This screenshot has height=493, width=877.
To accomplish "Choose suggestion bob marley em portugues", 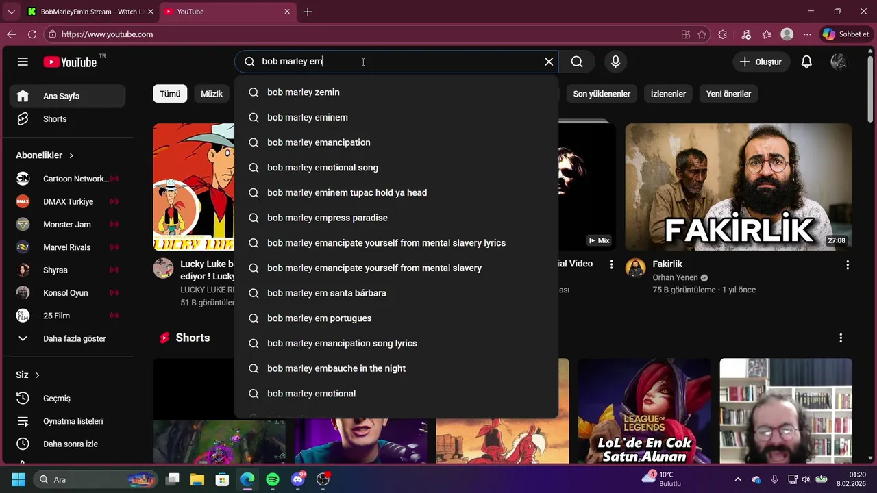I will point(396,318).
